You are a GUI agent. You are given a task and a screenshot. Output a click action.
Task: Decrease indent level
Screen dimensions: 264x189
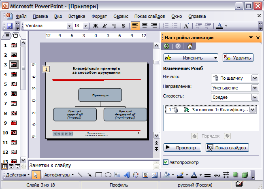click(x=198, y=26)
